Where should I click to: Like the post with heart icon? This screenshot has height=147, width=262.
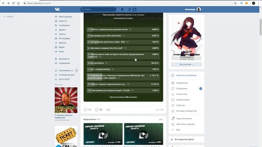pyautogui.click(x=86, y=110)
